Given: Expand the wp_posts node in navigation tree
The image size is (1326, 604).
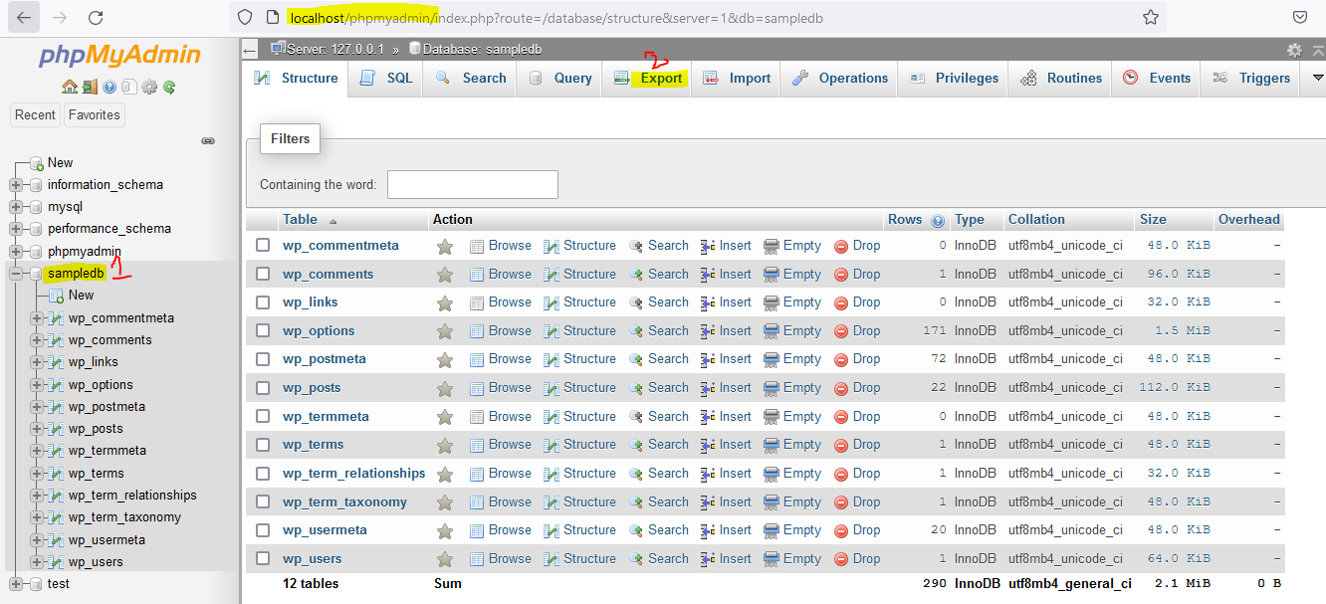Looking at the screenshot, I should coord(37,429).
